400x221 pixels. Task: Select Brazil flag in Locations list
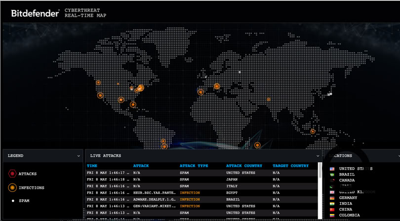[332, 175]
